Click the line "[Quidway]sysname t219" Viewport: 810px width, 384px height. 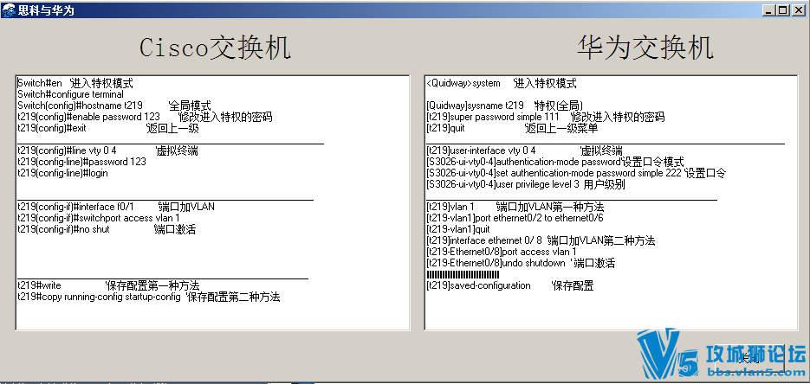[476, 106]
